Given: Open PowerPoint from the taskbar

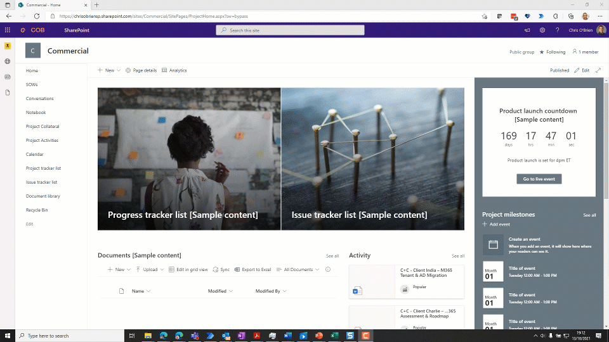Looking at the screenshot, I should click(x=319, y=336).
